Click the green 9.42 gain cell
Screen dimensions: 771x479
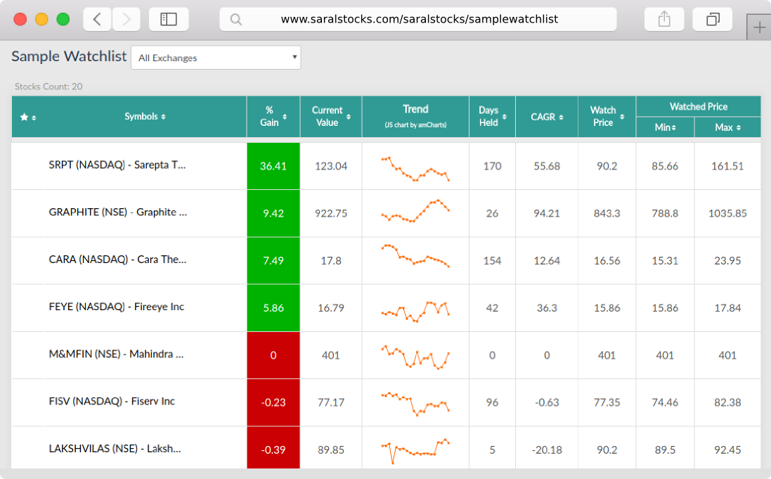coord(273,213)
